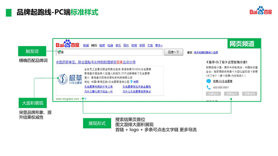Select the 网页 tab
This screenshot has width=278, height=156.
[x=94, y=46]
